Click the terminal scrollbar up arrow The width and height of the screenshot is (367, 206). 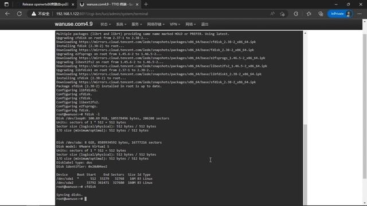click(305, 33)
